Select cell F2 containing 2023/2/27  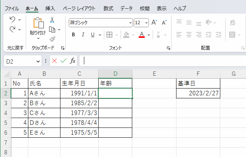pyautogui.click(x=198, y=93)
